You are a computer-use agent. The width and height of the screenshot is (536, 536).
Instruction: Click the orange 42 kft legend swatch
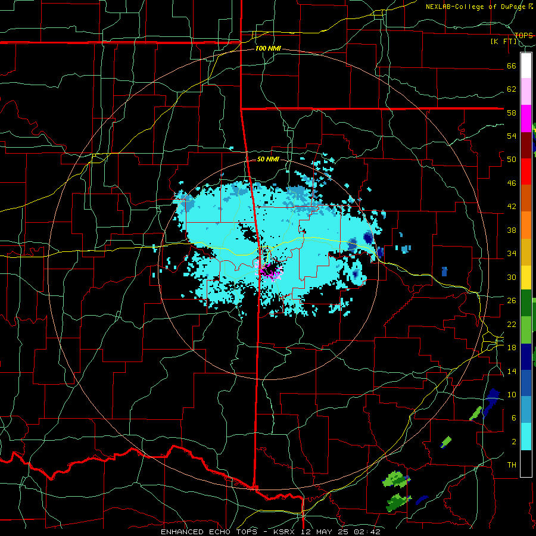tap(526, 225)
